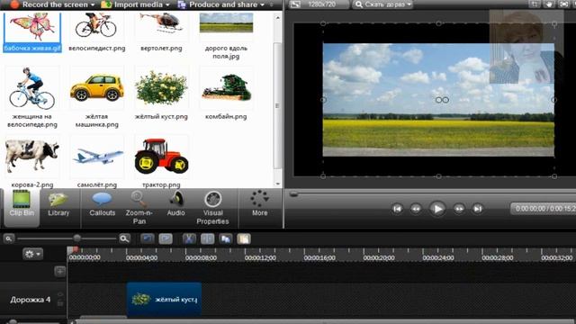Click the 00:00:08;00 timeline ruler mark
The image size is (576, 324).
point(201,258)
